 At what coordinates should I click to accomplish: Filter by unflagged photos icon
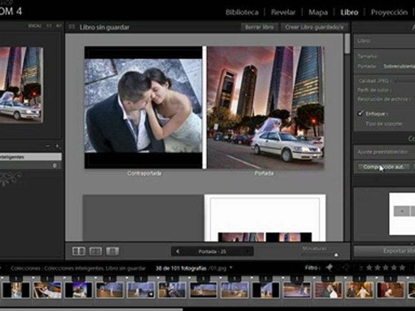(338, 268)
